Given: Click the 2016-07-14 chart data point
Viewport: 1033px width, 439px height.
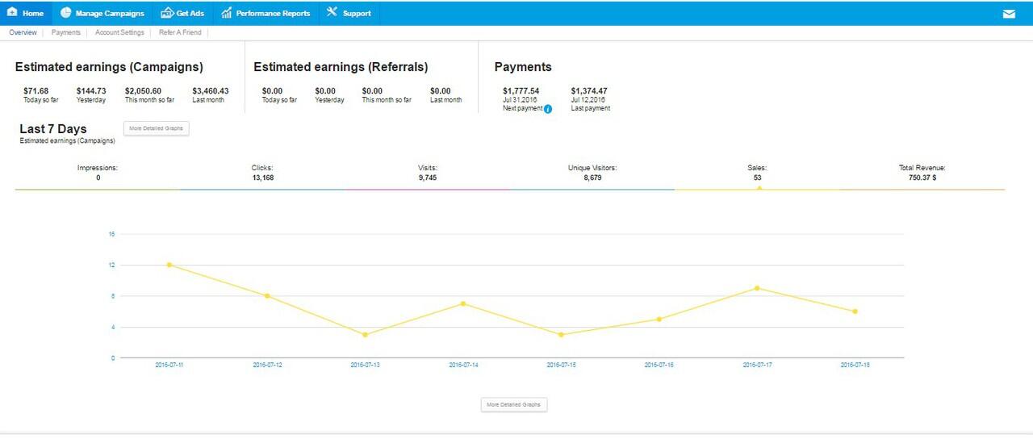Looking at the screenshot, I should pyautogui.click(x=463, y=303).
